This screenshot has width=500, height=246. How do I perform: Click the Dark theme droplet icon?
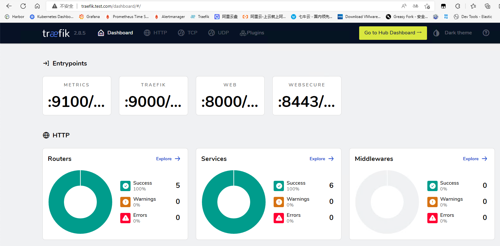click(436, 33)
